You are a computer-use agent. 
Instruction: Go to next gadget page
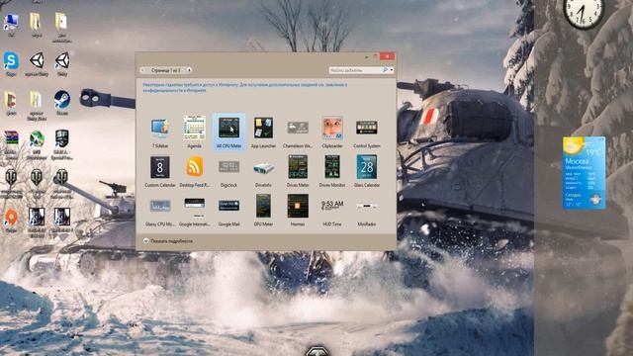coord(189,70)
